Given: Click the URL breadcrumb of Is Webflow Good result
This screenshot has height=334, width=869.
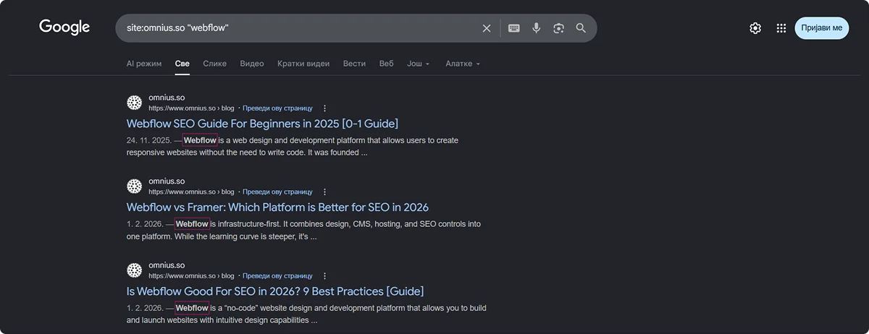Looking at the screenshot, I should pyautogui.click(x=191, y=276).
